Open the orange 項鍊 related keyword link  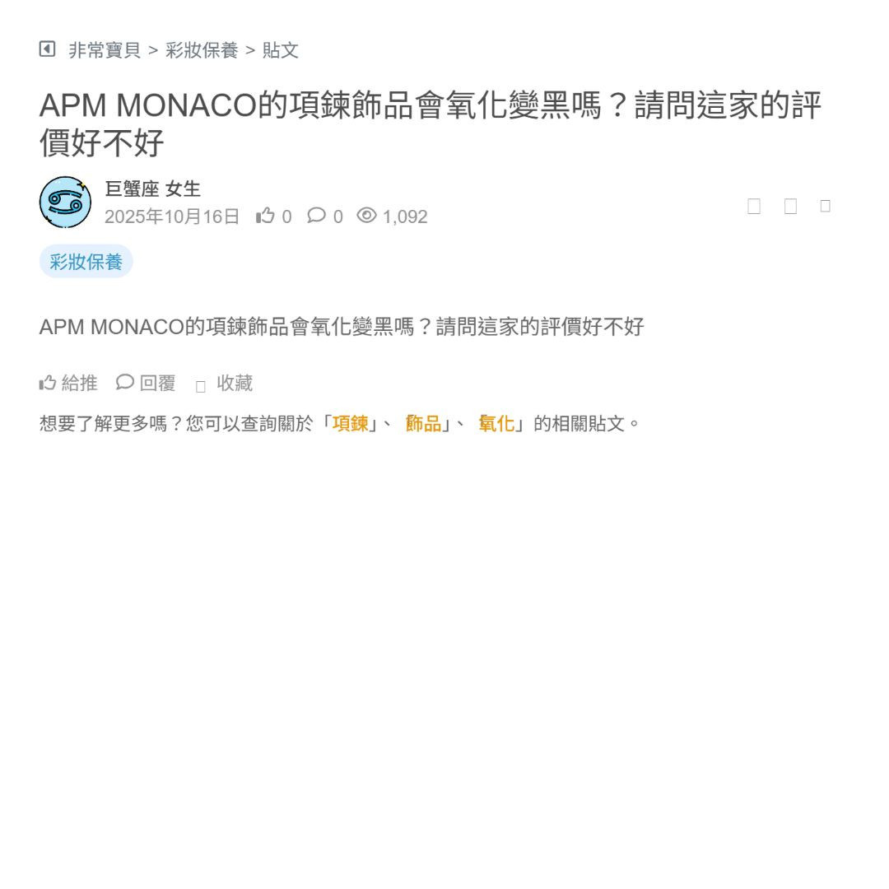(351, 424)
